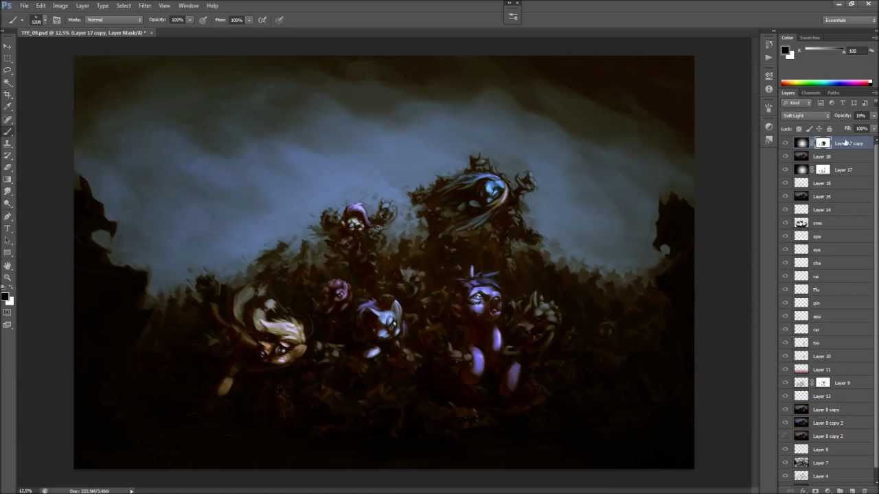Select the Zoom tool
The width and height of the screenshot is (879, 494).
(x=8, y=277)
